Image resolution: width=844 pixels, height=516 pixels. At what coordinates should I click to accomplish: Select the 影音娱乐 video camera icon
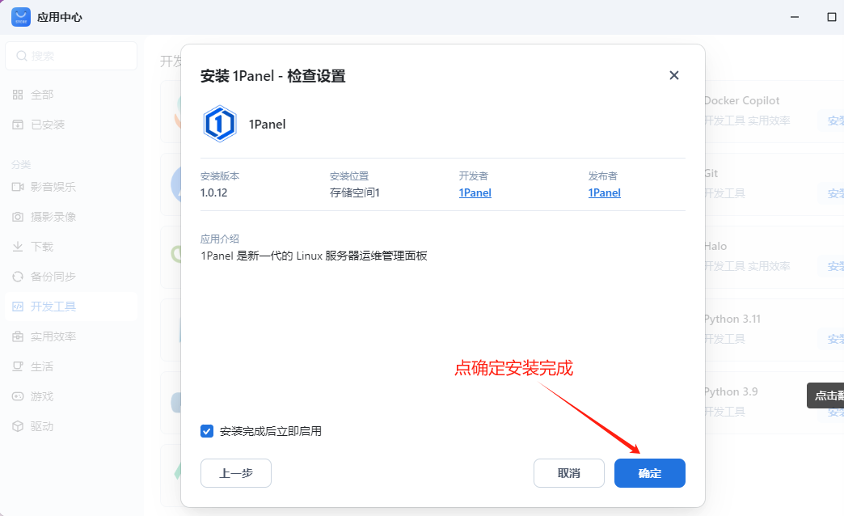(x=18, y=187)
